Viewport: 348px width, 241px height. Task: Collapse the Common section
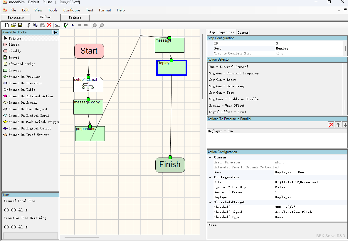(x=210, y=157)
